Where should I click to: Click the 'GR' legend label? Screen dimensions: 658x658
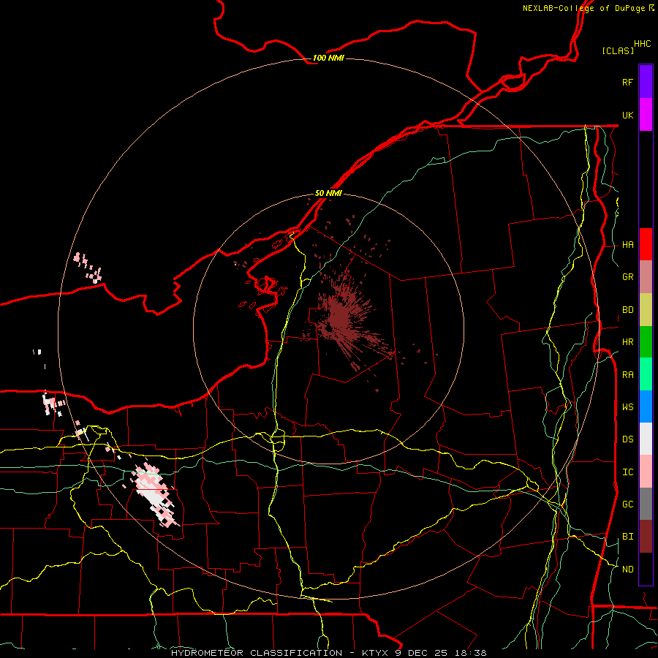coord(628,277)
